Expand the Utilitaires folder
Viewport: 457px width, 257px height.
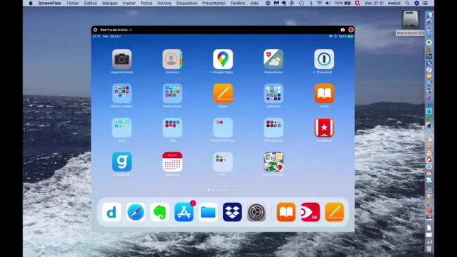273,93
